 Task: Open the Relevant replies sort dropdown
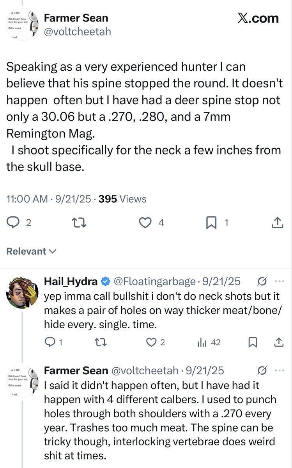pyautogui.click(x=31, y=251)
